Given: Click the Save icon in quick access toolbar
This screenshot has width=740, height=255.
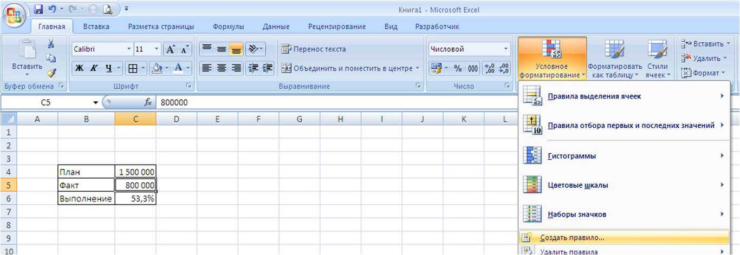Looking at the screenshot, I should click(x=38, y=9).
